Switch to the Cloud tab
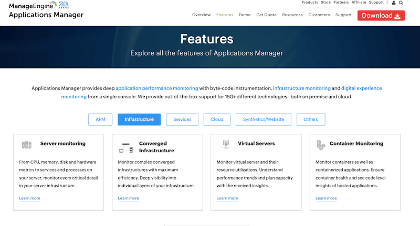The width and height of the screenshot is (420, 226). click(217, 119)
